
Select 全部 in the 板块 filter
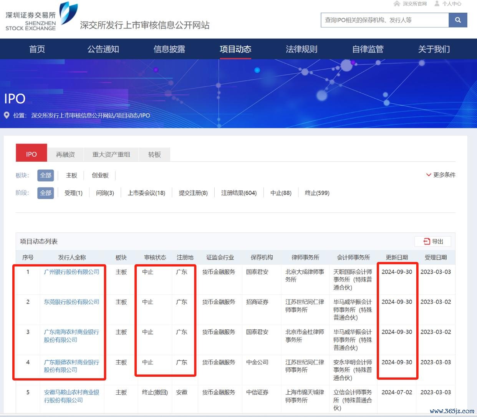45,175
